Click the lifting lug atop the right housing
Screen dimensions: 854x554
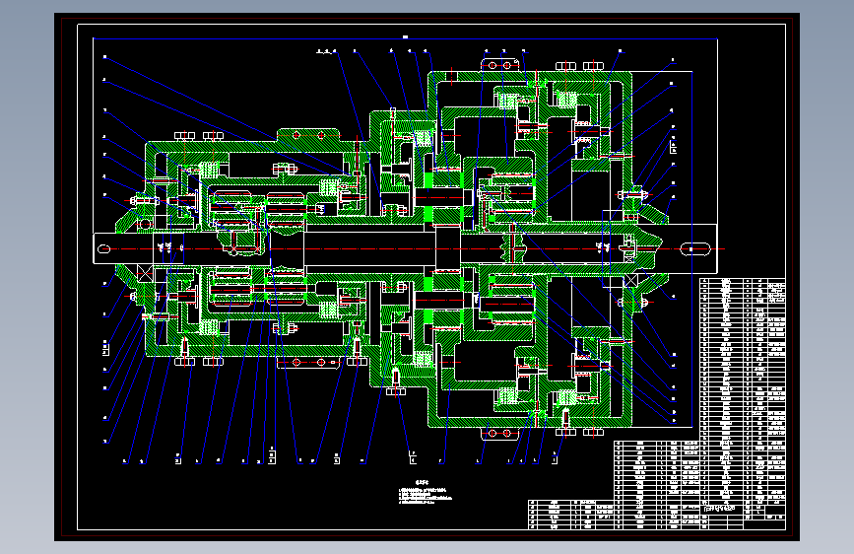[x=499, y=65]
